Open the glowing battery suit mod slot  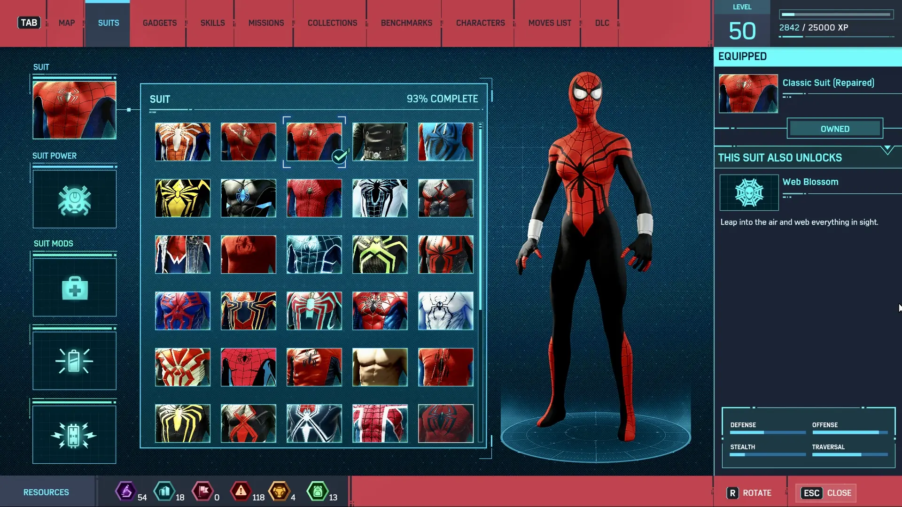[74, 361]
